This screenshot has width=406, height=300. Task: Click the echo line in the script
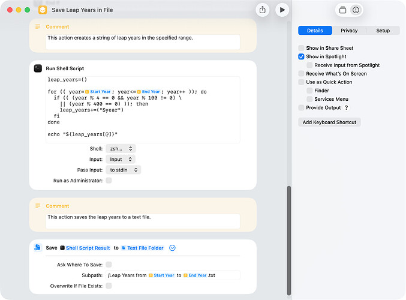pos(82,134)
